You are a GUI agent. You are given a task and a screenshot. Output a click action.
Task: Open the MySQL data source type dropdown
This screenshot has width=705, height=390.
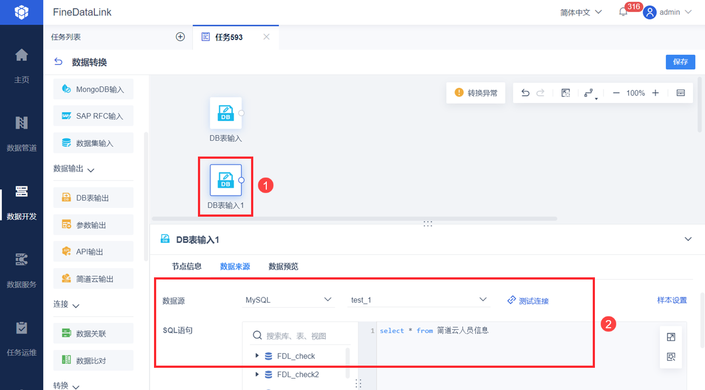[x=289, y=300]
